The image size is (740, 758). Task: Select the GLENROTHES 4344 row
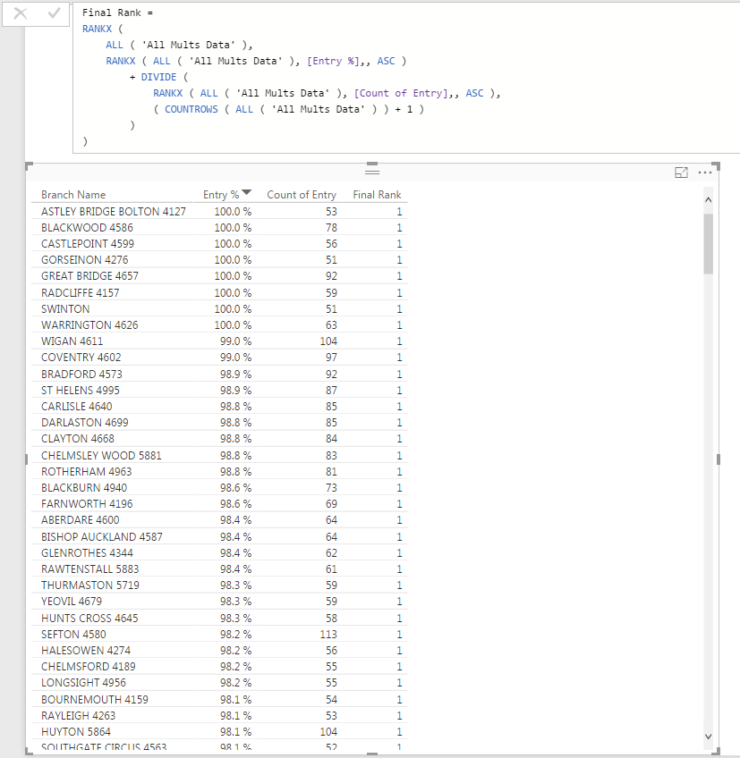[219, 552]
